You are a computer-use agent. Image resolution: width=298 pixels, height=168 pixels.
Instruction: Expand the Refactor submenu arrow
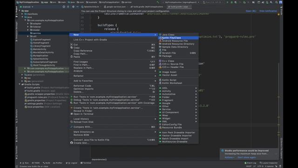(x=155, y=76)
